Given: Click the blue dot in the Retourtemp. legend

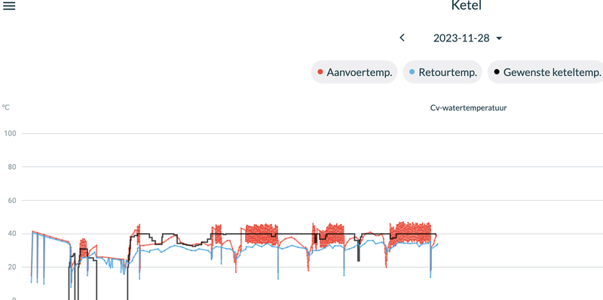Looking at the screenshot, I should 412,72.
